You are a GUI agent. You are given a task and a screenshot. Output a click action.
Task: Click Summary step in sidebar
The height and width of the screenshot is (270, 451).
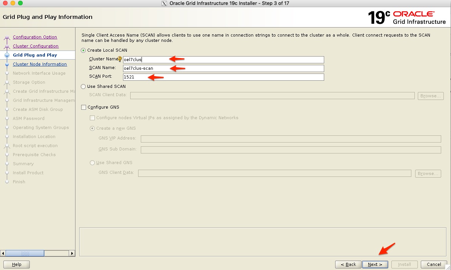click(23, 164)
